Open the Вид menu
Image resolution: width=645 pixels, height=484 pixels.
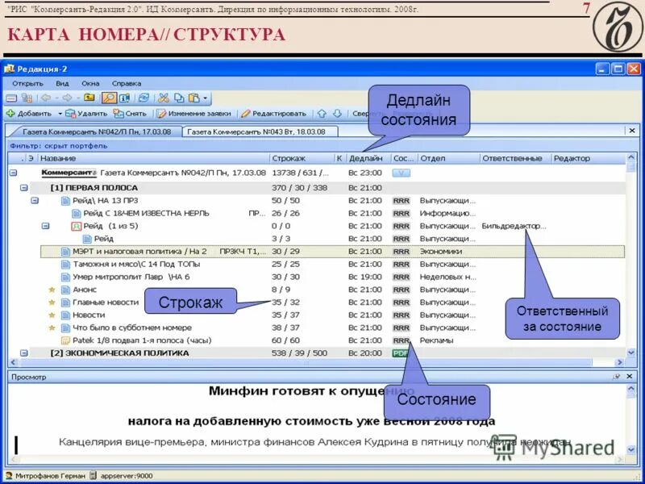coord(62,84)
